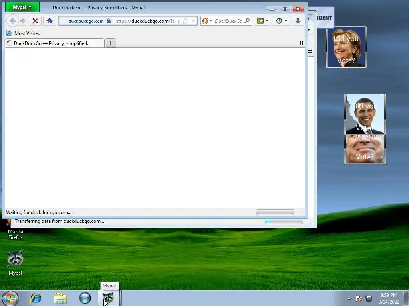The width and height of the screenshot is (409, 306).
Task: Open the URL history dropdown arrow
Action: click(193, 21)
